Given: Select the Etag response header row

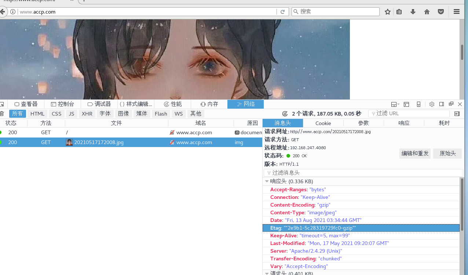Looking at the screenshot, I should [361, 228].
